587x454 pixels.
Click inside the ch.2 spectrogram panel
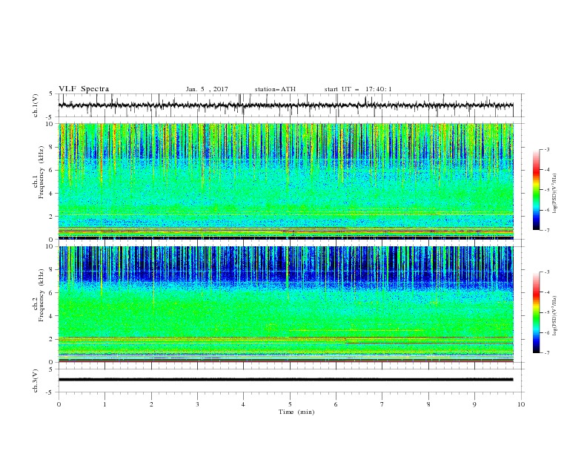pyautogui.click(x=286, y=304)
